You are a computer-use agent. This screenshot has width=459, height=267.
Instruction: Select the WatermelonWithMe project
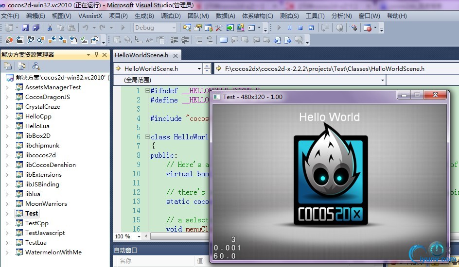(x=53, y=252)
